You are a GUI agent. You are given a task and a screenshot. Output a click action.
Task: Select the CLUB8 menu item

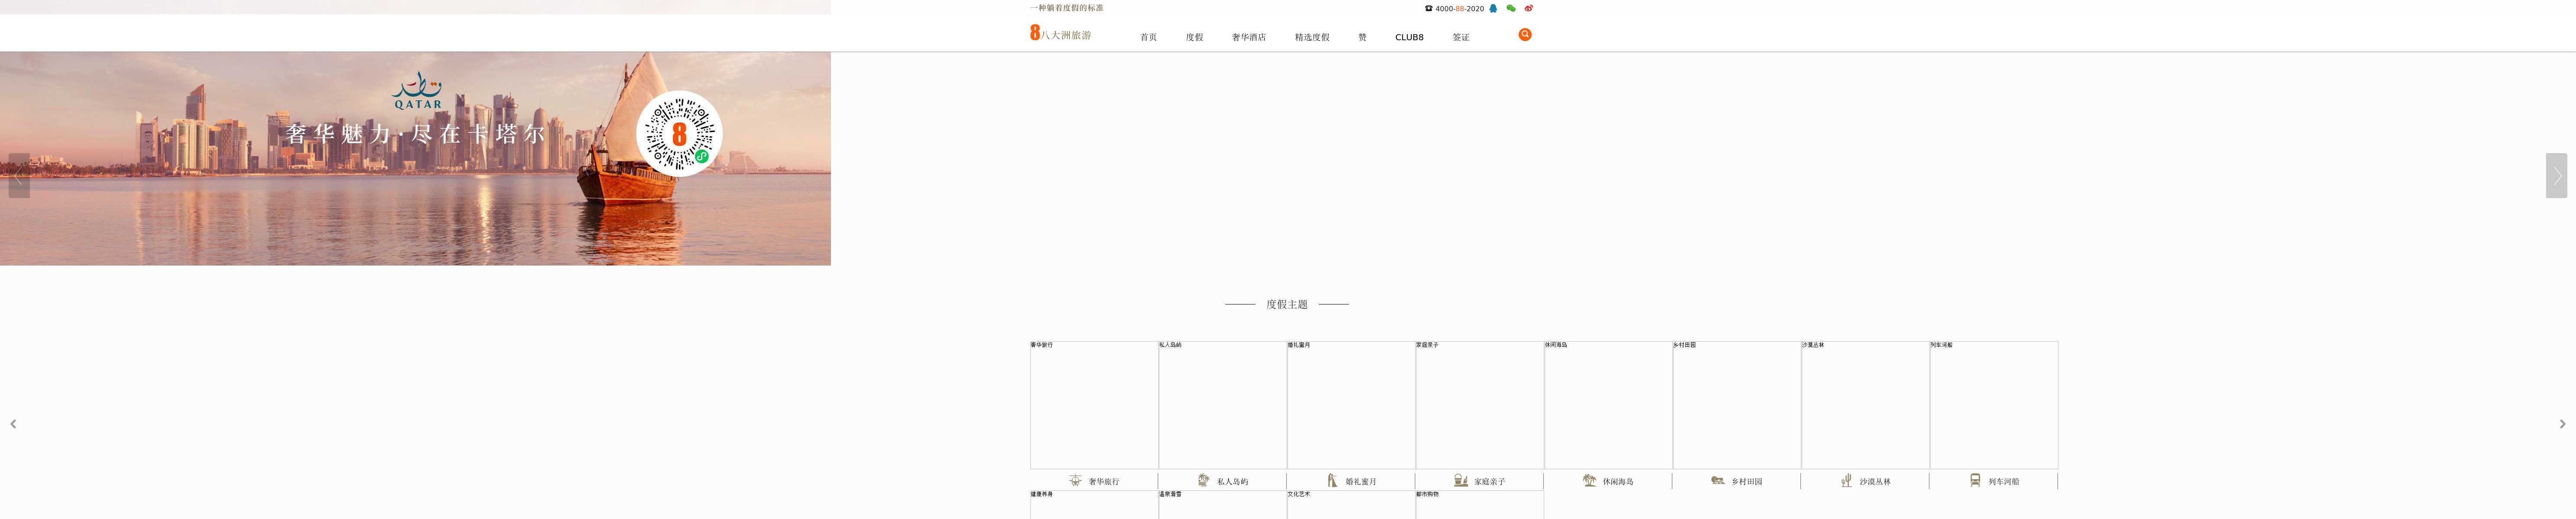[1409, 37]
